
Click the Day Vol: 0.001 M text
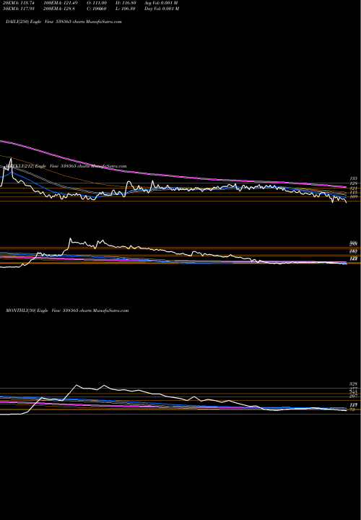[x=162, y=9]
